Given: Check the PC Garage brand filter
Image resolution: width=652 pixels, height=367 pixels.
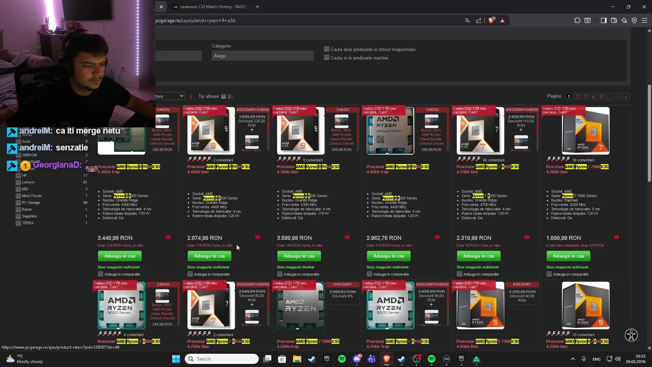Looking at the screenshot, I should 18,202.
